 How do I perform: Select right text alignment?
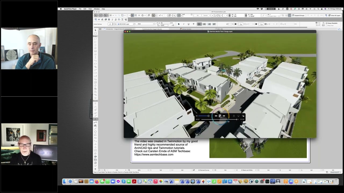(x=209, y=24)
